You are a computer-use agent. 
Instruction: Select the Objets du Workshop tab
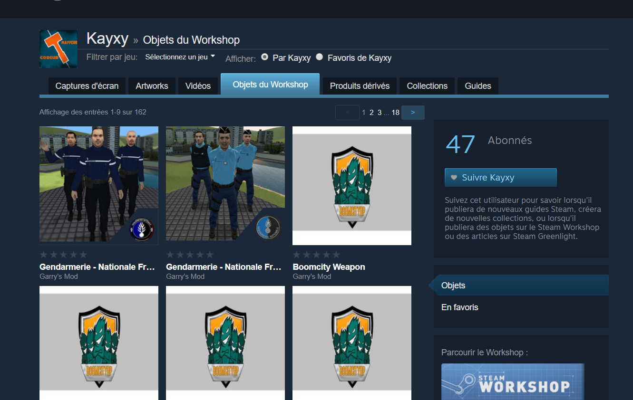(x=270, y=85)
